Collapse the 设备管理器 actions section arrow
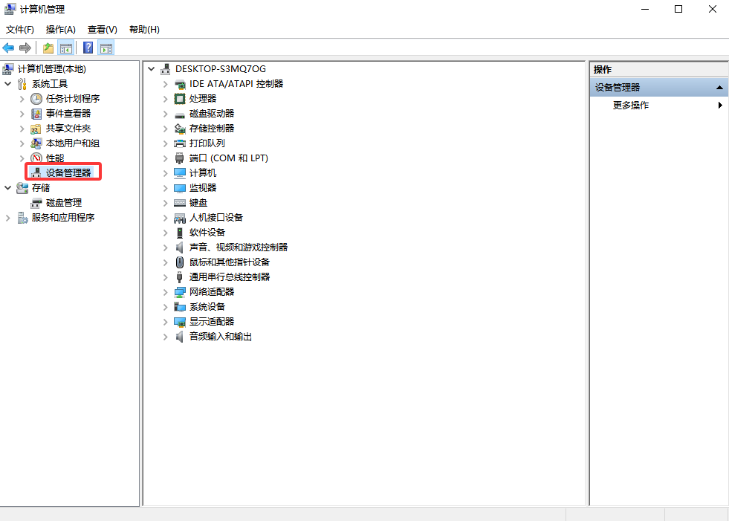Viewport: 729px width, 521px height. point(719,88)
